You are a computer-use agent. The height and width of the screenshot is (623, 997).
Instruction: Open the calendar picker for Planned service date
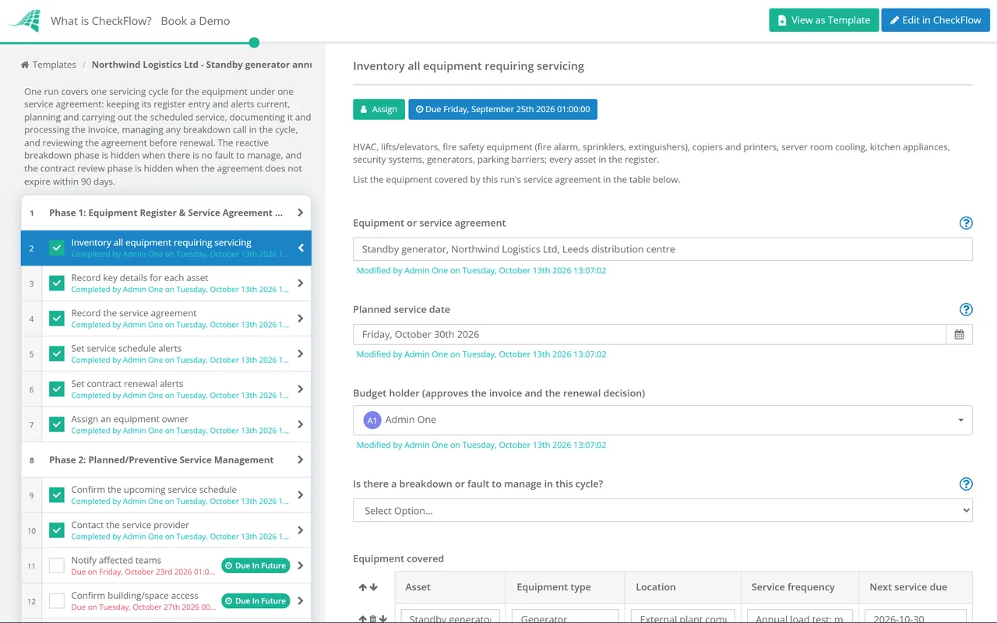[959, 334]
